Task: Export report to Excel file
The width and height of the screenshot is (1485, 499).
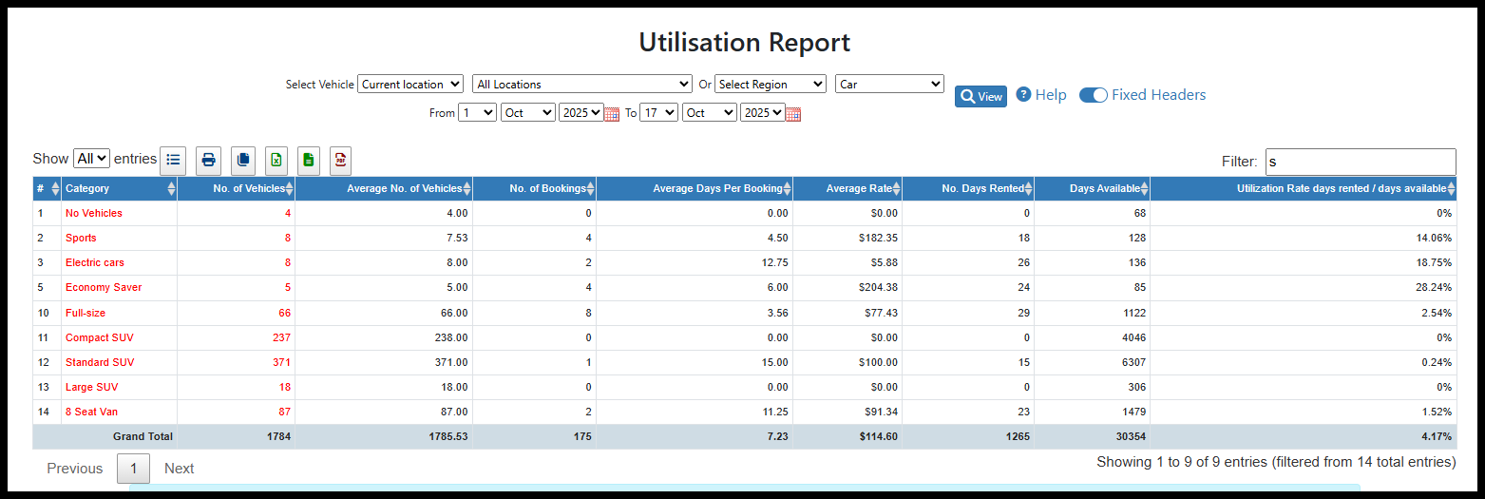Action: pyautogui.click(x=276, y=160)
